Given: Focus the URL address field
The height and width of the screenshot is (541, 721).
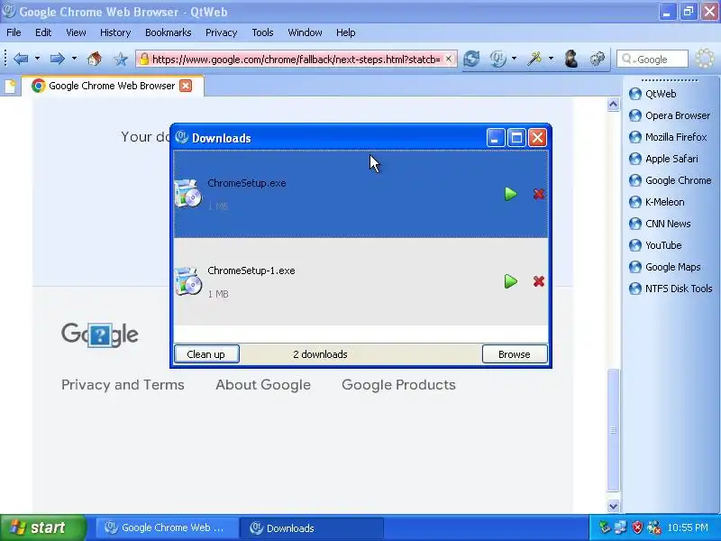Looking at the screenshot, I should click(x=297, y=59).
